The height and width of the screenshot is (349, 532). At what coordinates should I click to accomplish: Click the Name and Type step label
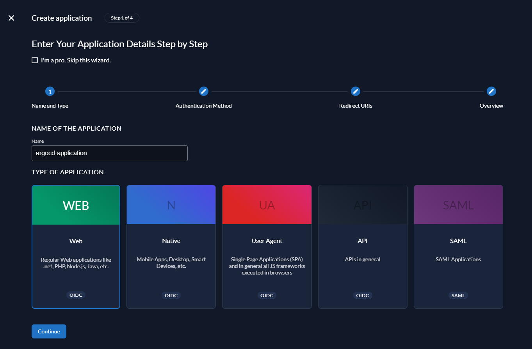(x=50, y=106)
